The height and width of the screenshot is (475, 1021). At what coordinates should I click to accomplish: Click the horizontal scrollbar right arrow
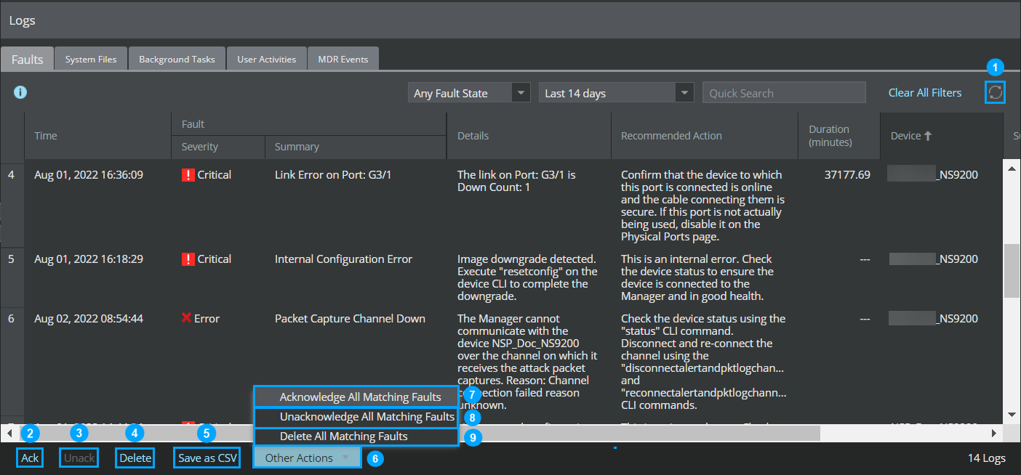(994, 433)
